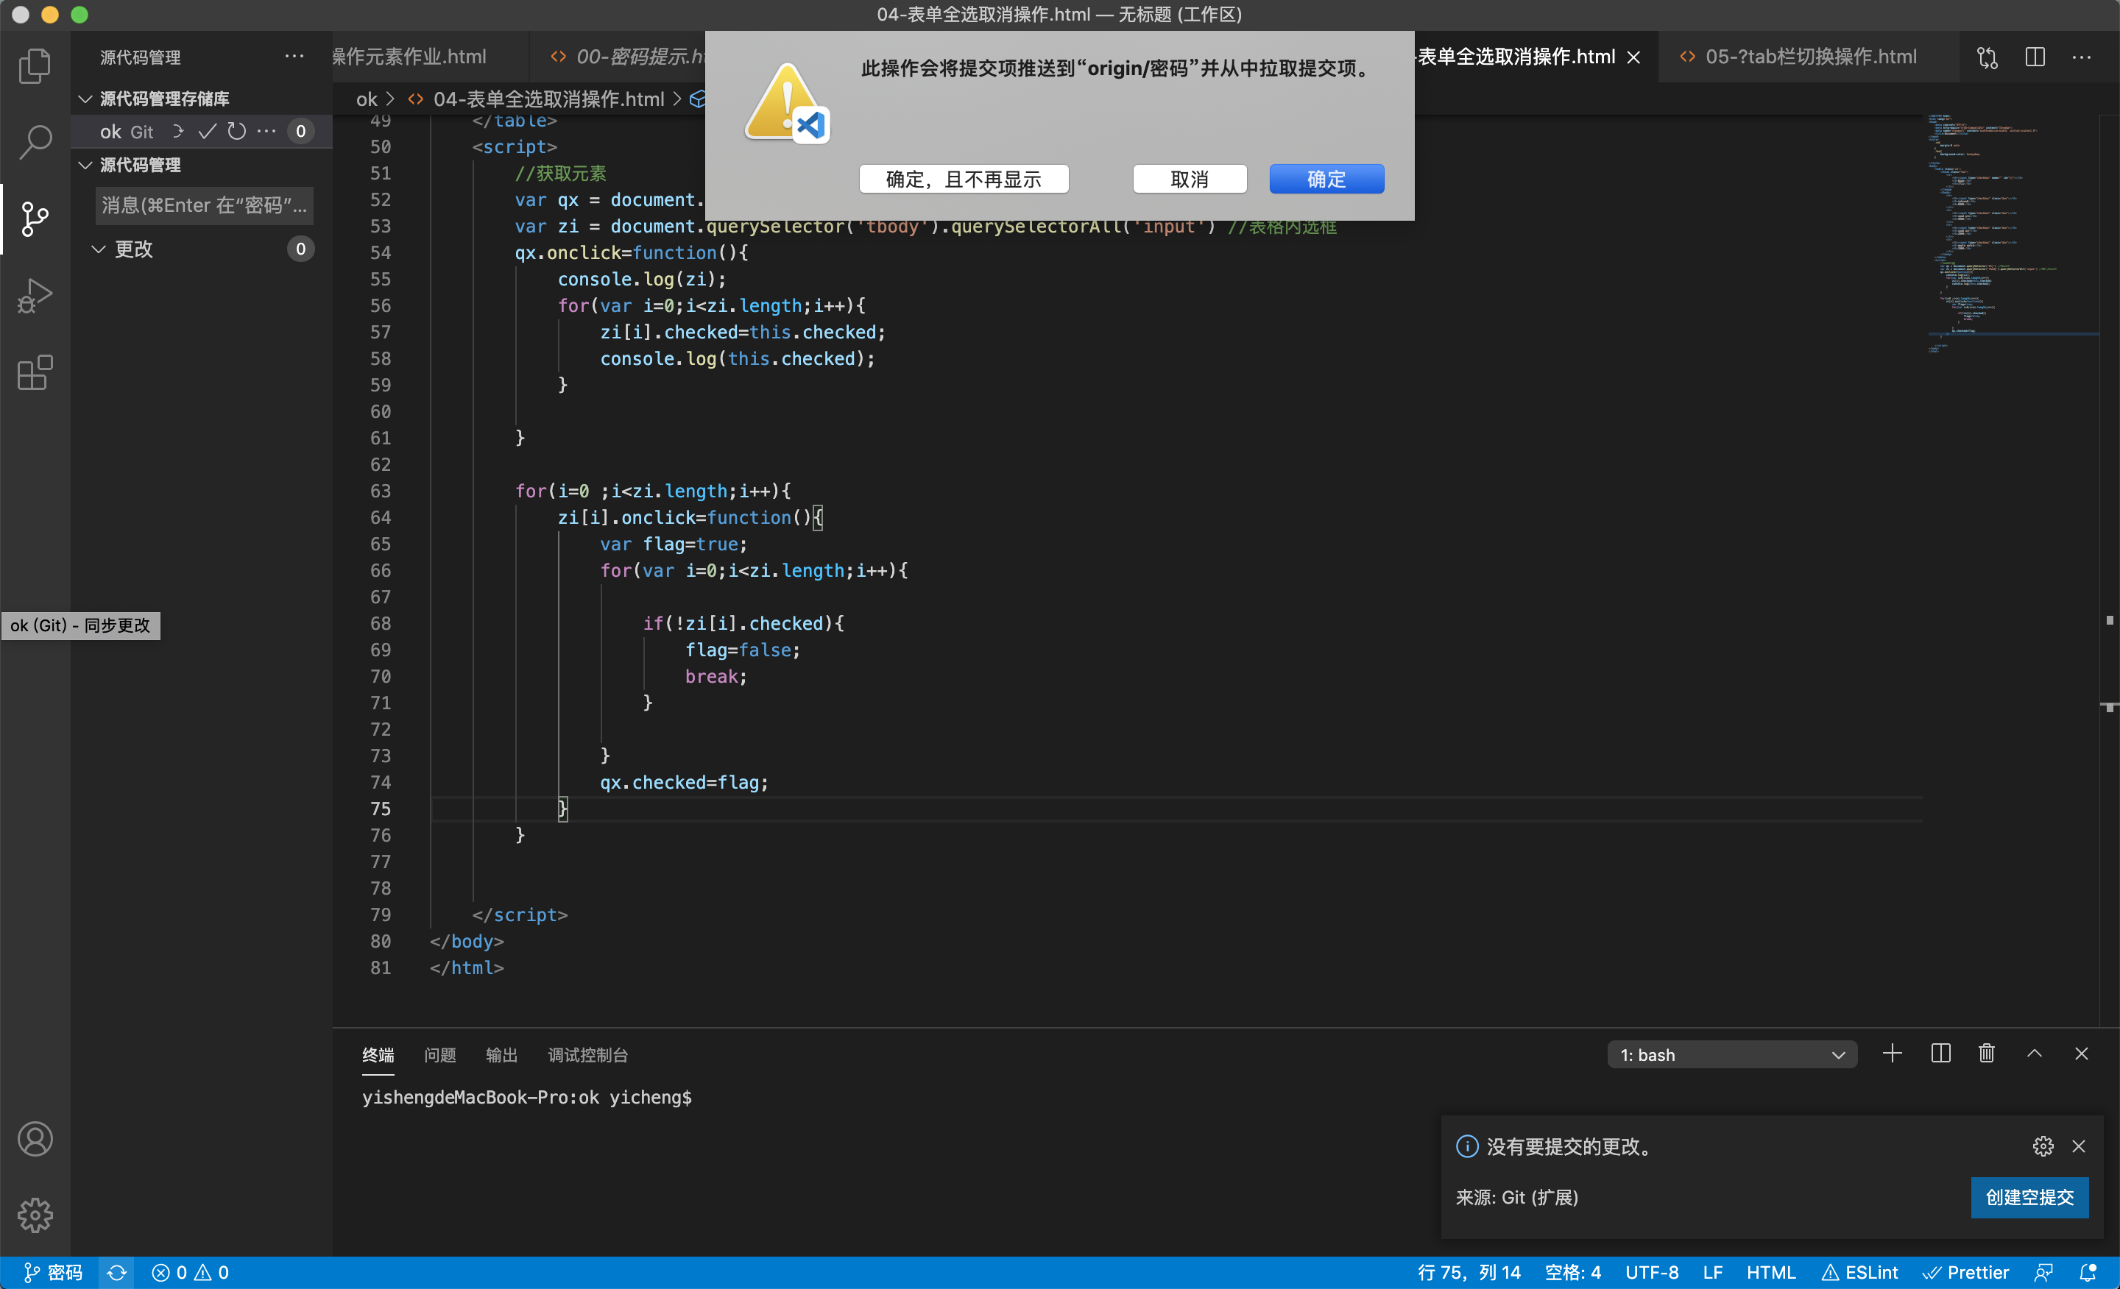The width and height of the screenshot is (2120, 1289).
Task: Open the Run and Debug view
Action: point(35,295)
